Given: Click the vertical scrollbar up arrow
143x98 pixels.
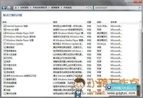Looking at the screenshot, I should [140, 22].
